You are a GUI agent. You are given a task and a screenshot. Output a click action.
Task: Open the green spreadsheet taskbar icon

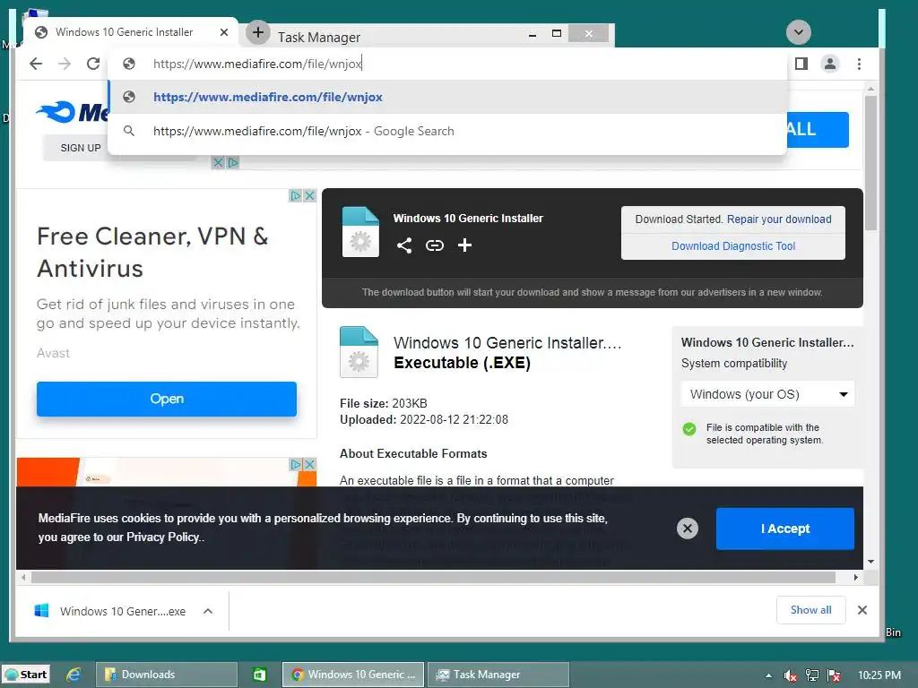[259, 675]
